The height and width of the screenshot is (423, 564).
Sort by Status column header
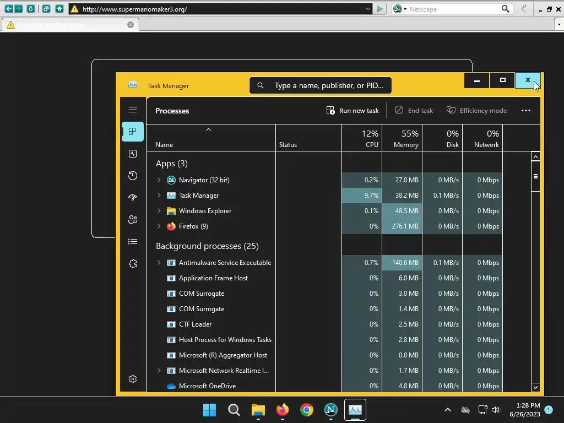click(308, 138)
